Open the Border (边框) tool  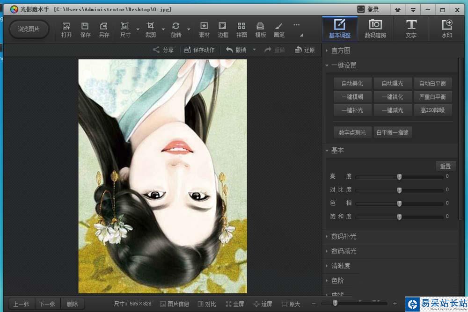click(x=223, y=29)
